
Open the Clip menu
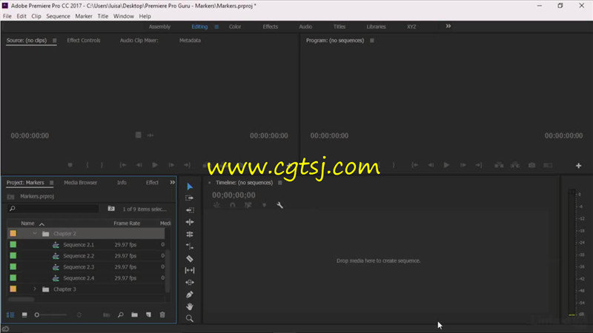click(x=36, y=16)
